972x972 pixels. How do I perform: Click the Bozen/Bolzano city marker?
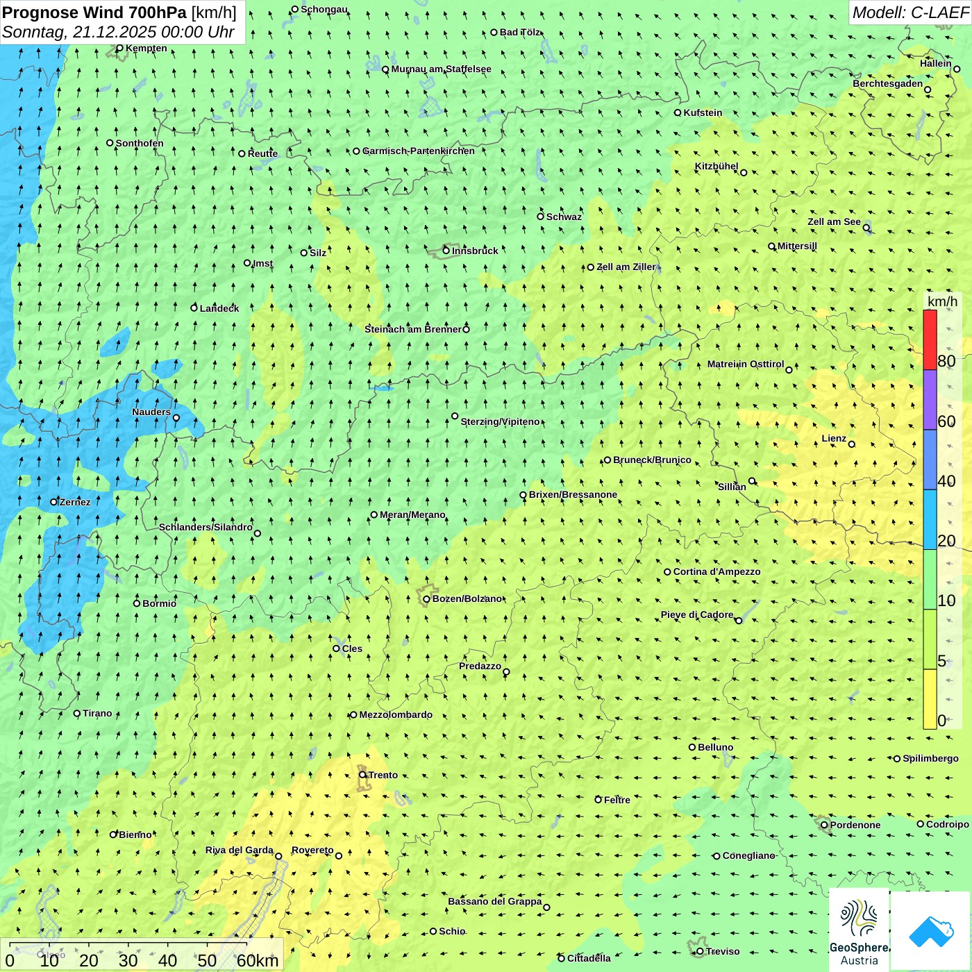pos(427,599)
